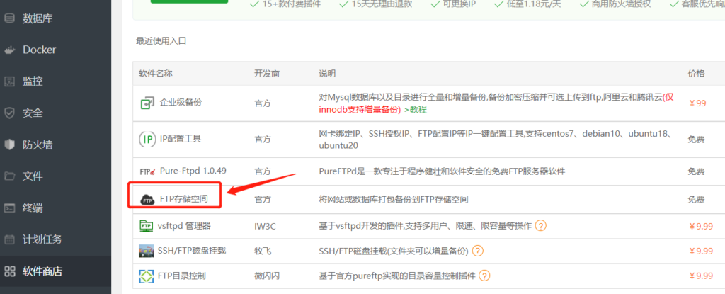Click the 开发商 column header
This screenshot has height=294, width=725.
pyautogui.click(x=267, y=74)
